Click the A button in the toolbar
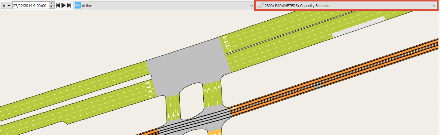The image size is (440, 135). coord(4,6)
